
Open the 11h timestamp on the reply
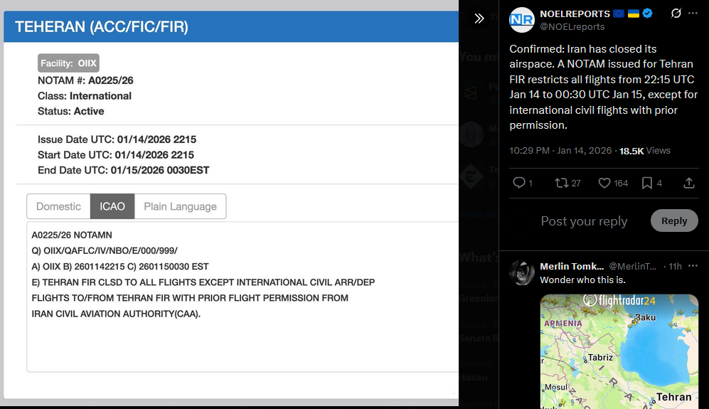point(675,267)
